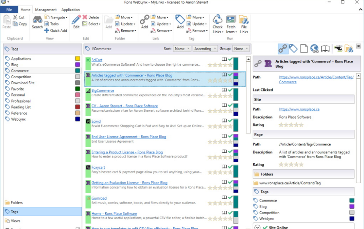Open the End User License Agreement link
The image size is (364, 229).
[x=128, y=137]
